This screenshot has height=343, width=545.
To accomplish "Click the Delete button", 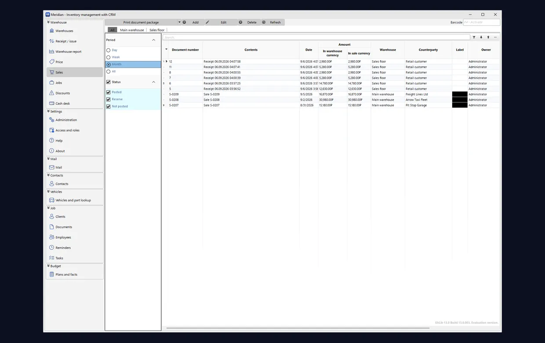I will pyautogui.click(x=249, y=22).
